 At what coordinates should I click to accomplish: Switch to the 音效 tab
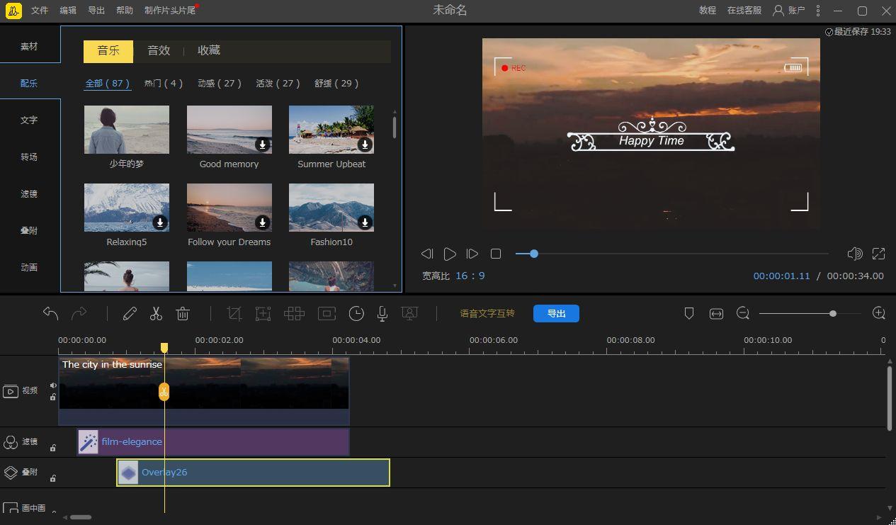click(x=158, y=50)
